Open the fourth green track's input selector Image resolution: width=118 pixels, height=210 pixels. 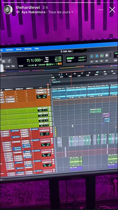click(x=41, y=123)
